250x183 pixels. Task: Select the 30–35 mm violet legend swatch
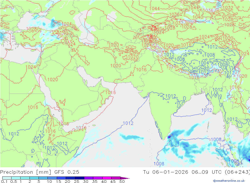[x=88, y=178]
